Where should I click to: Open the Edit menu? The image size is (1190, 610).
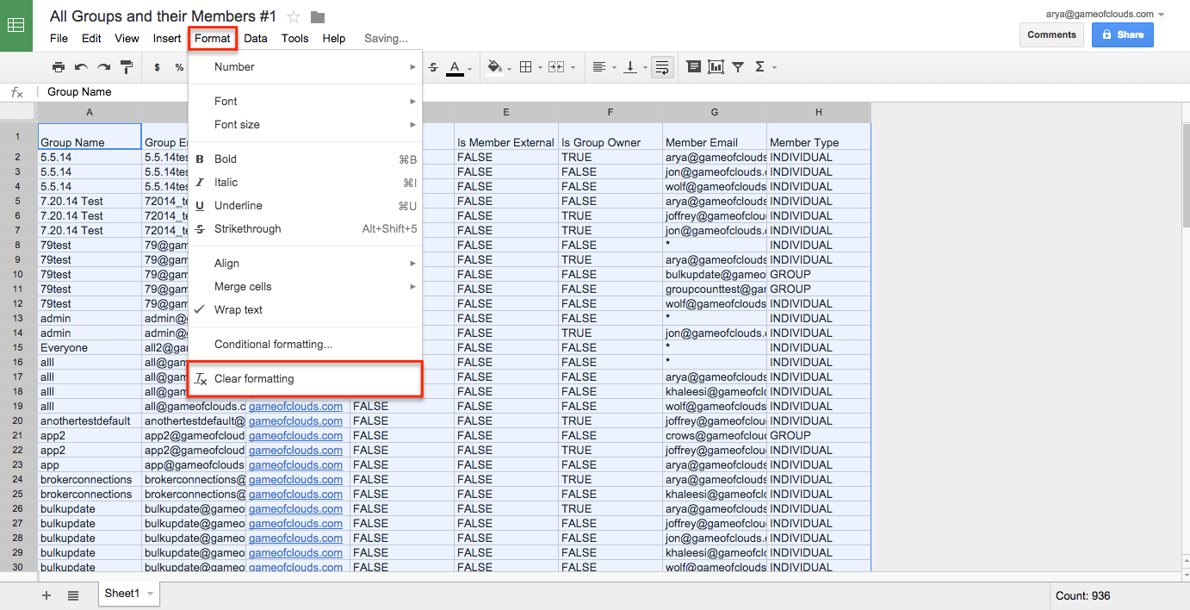[x=91, y=39]
